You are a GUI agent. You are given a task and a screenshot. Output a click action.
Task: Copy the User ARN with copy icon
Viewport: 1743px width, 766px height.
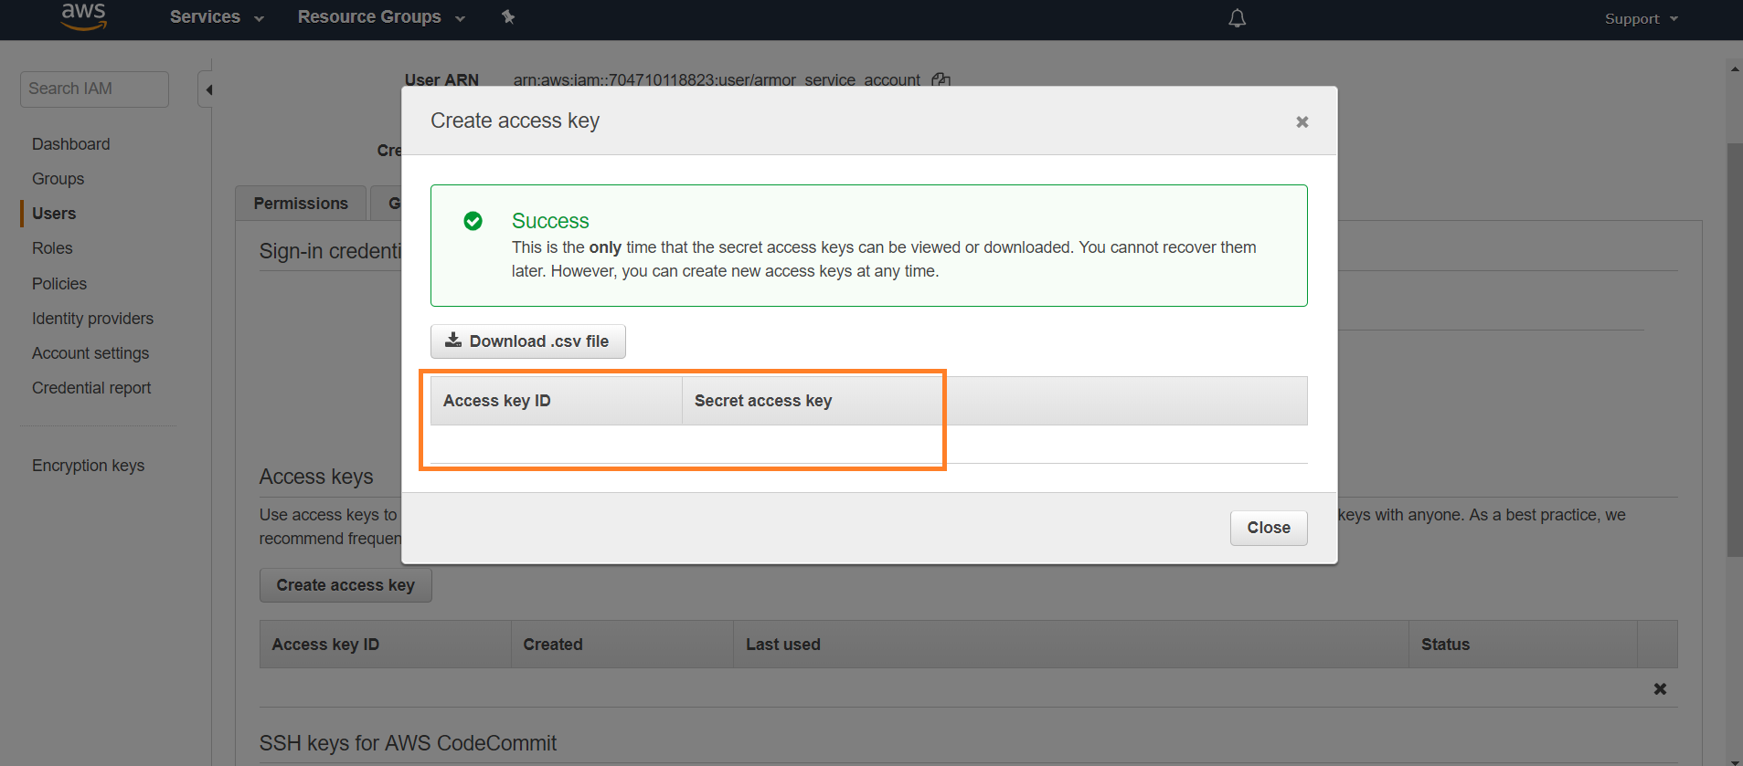(x=941, y=80)
